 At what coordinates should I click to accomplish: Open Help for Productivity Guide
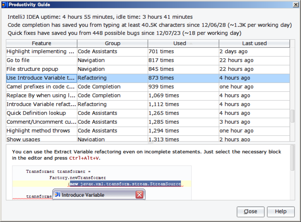coord(281,211)
